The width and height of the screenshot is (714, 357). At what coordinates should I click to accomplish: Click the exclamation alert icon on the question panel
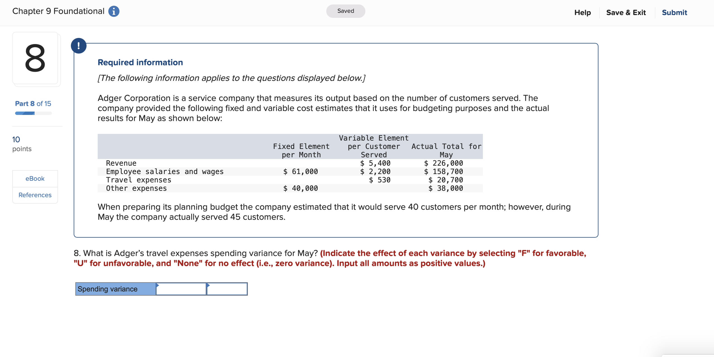tap(79, 45)
